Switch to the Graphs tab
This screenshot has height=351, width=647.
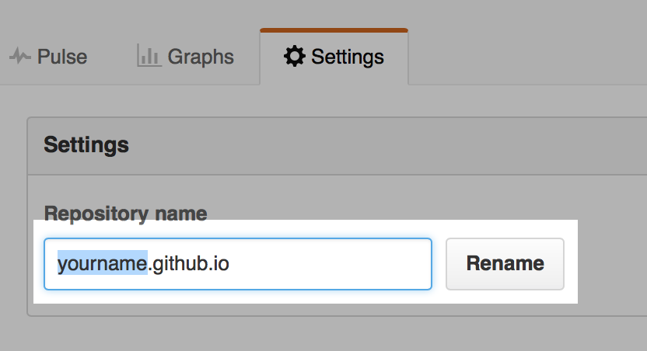tap(185, 57)
